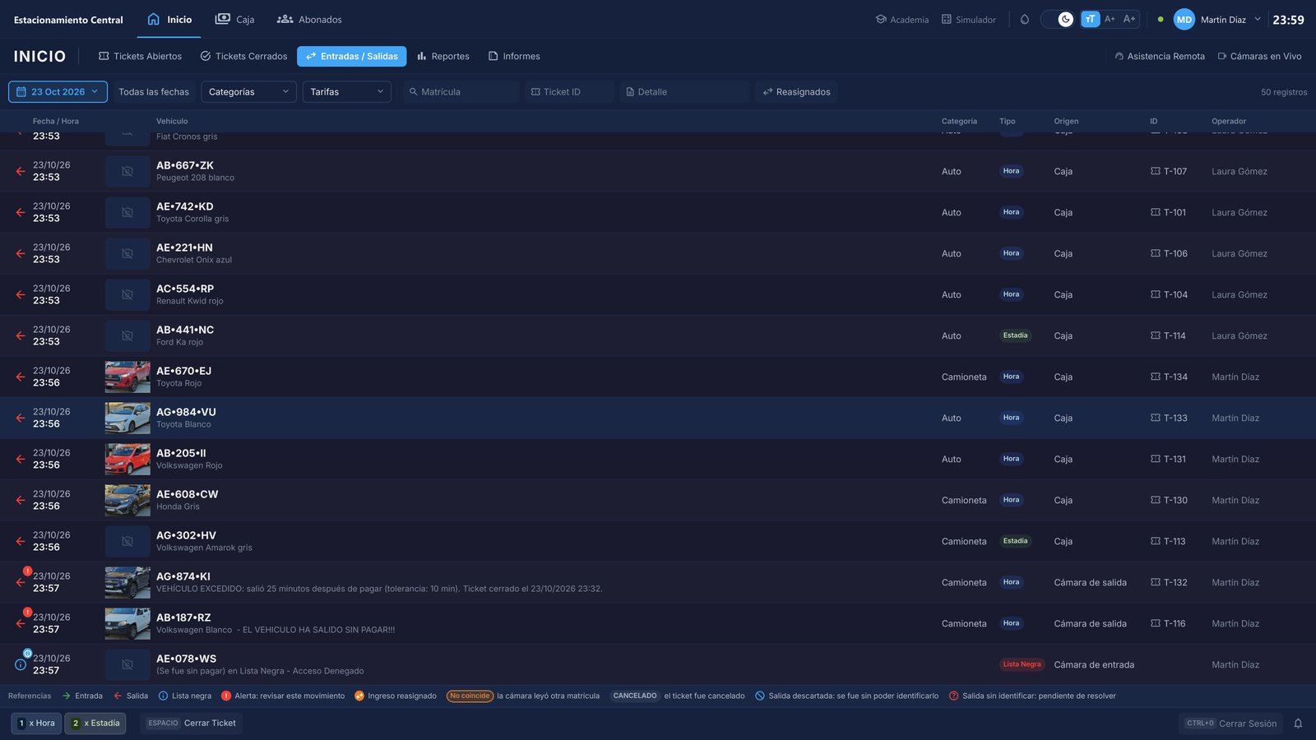Open the Caja section
Screen dimensions: 1316x740
(x=234, y=19)
